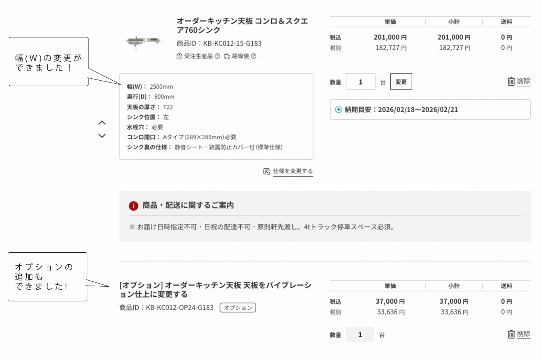Image resolution: width=541 pixels, height=360 pixels.
Task: Click the quantity field of the option item
Action: [x=360, y=334]
